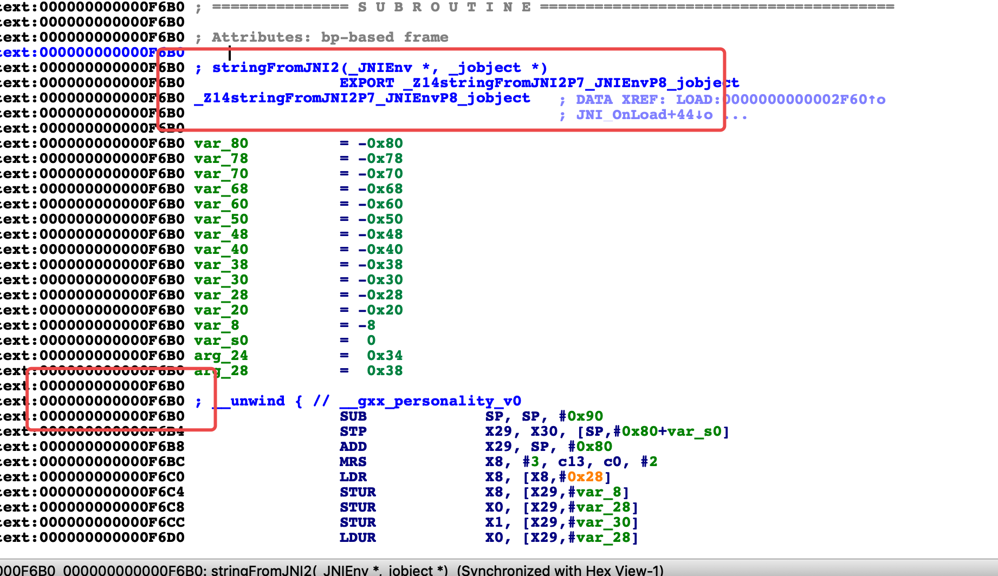Screen dimensions: 998x576
Task: Select the var_70 stack variable
Action: tap(221, 174)
